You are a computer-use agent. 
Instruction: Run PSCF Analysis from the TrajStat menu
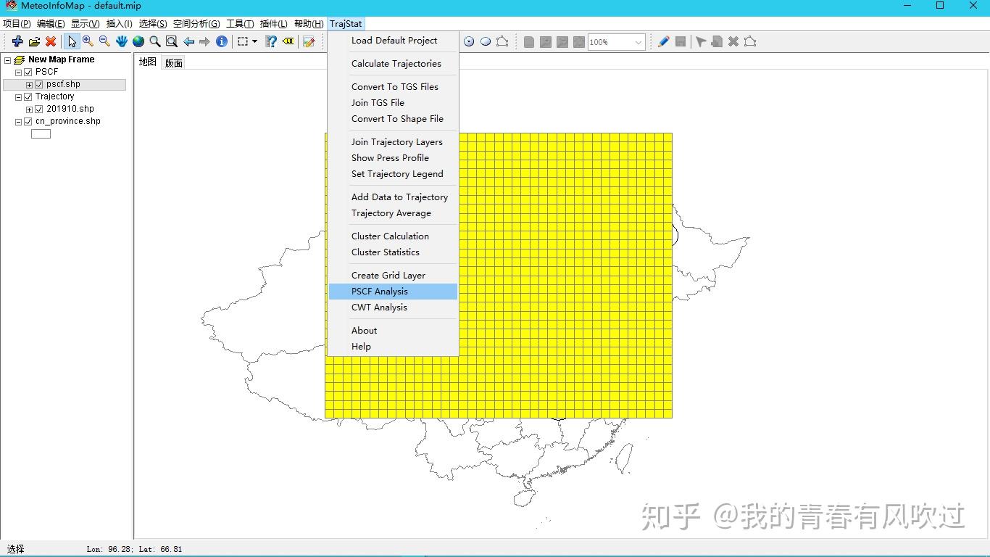click(379, 291)
